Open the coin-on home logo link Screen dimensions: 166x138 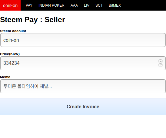coord(10,5)
